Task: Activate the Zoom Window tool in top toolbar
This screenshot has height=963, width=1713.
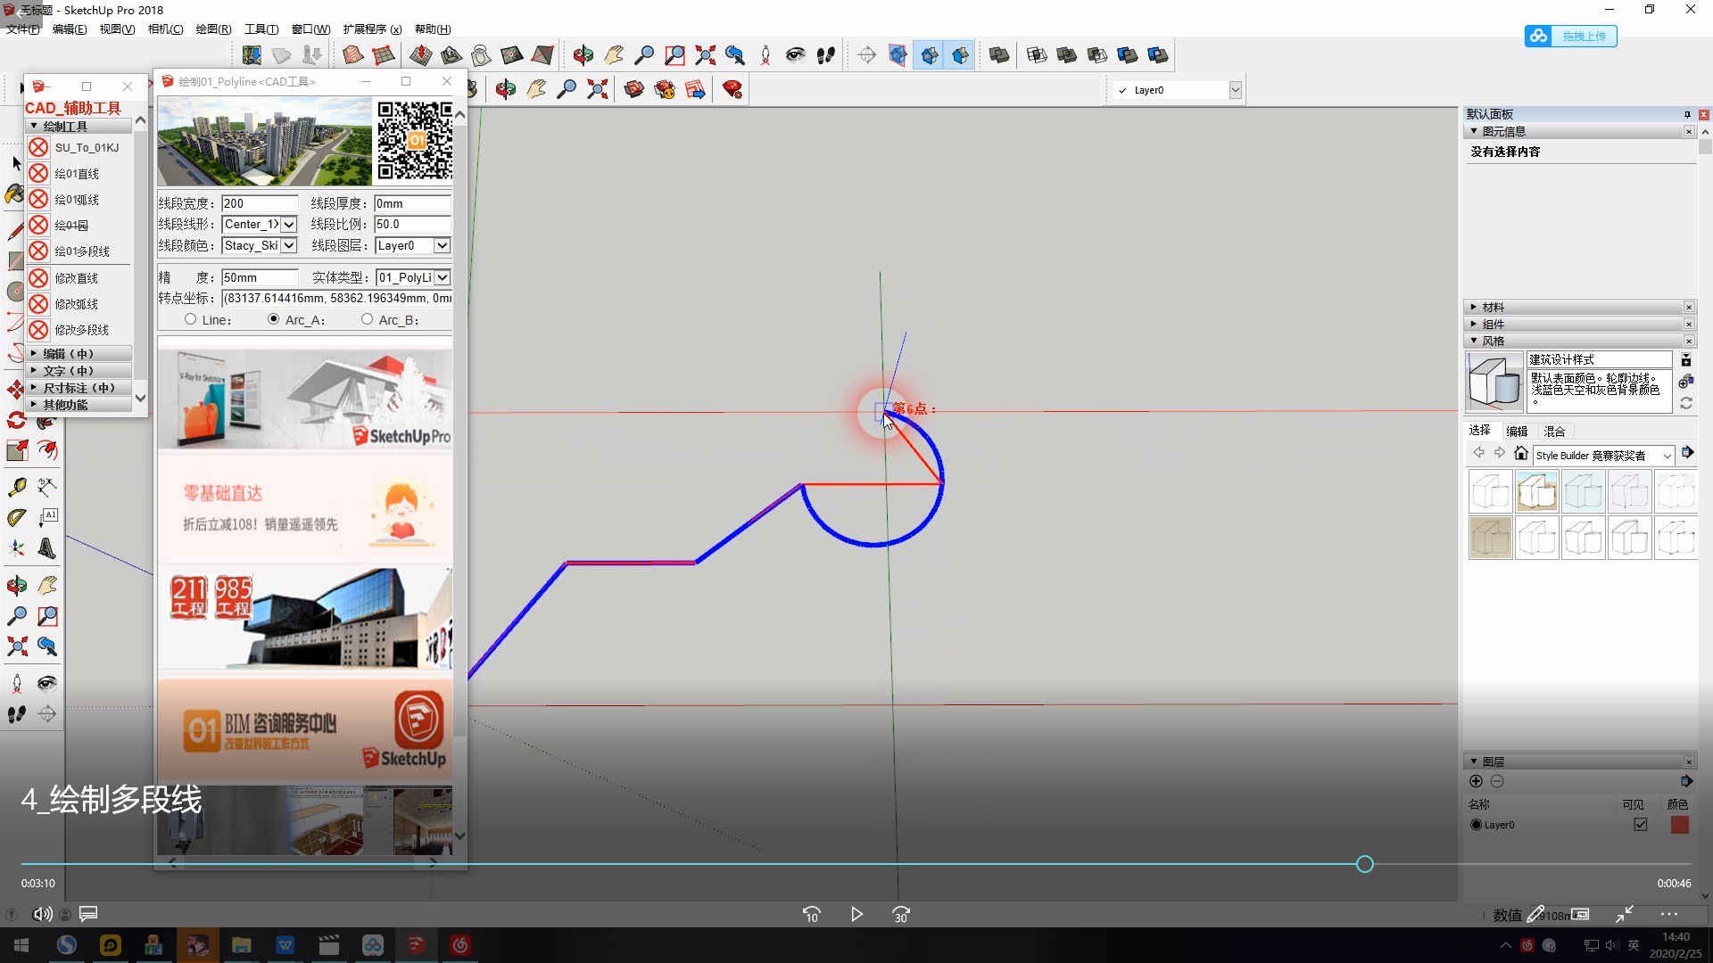Action: [674, 55]
